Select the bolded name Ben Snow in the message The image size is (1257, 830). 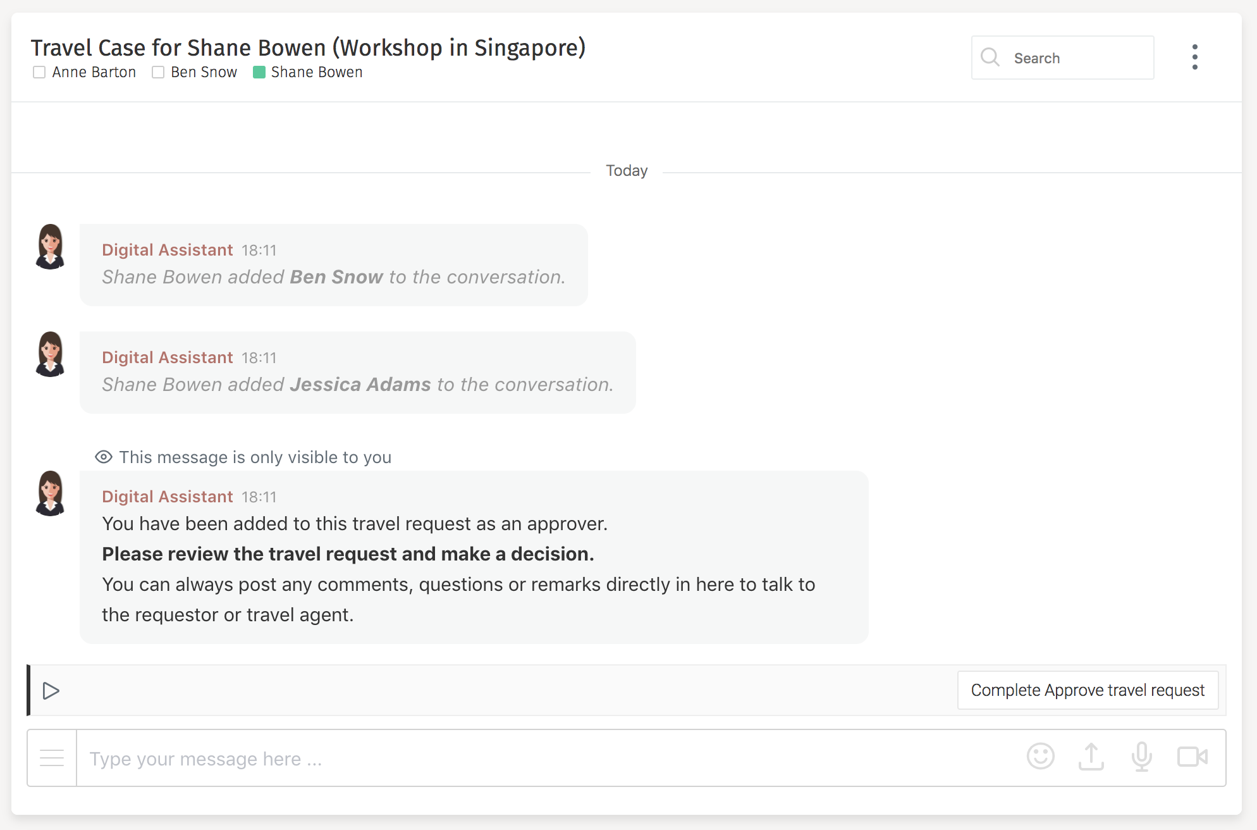click(x=335, y=276)
